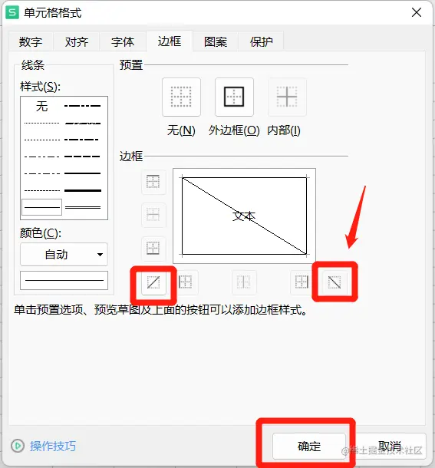Click the 确定 button
This screenshot has height=468, width=435.
[309, 446]
